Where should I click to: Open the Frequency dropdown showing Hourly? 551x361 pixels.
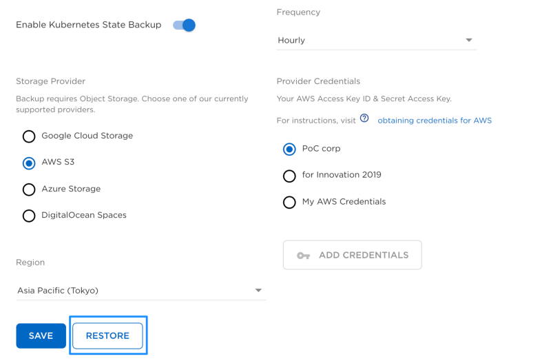click(376, 40)
